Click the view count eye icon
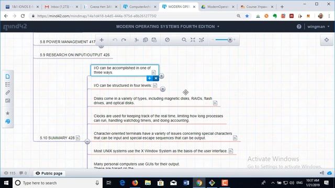This screenshot has height=188, width=335. pos(6,173)
